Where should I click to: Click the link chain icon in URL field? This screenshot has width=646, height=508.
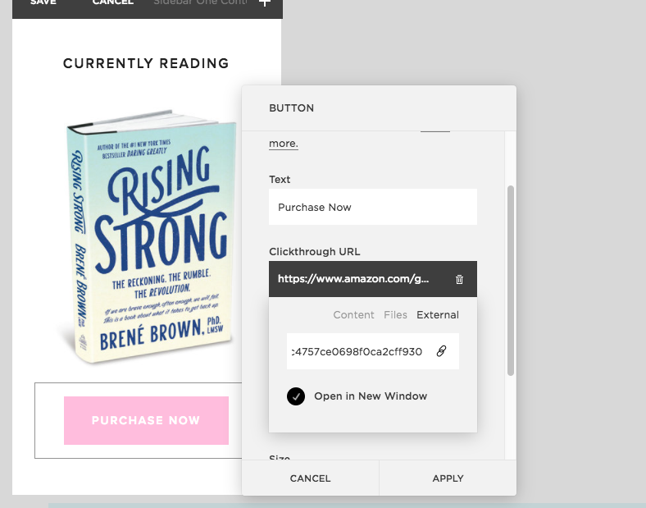tap(441, 351)
